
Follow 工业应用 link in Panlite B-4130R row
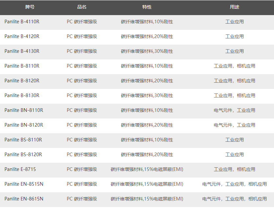(x=234, y=51)
